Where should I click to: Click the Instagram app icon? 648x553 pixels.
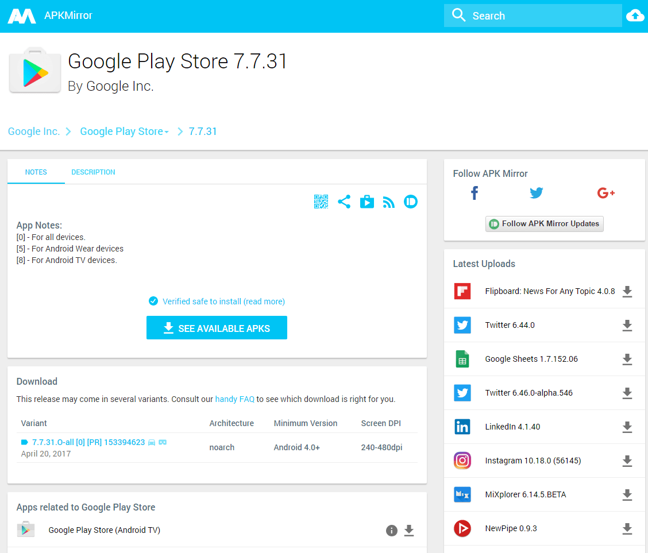[x=462, y=461]
